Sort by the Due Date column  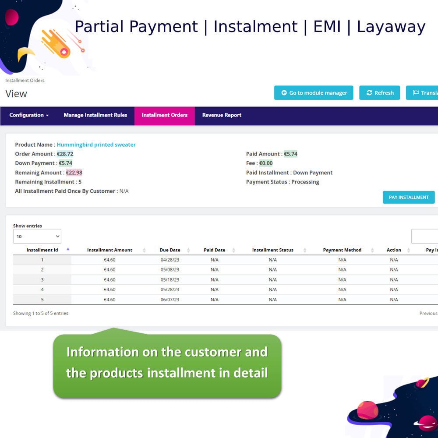pyautogui.click(x=170, y=250)
